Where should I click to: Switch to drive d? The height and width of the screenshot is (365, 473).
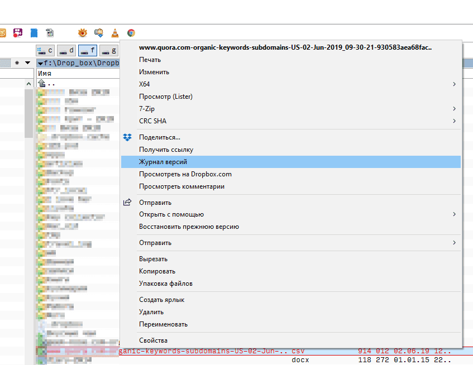tap(67, 51)
